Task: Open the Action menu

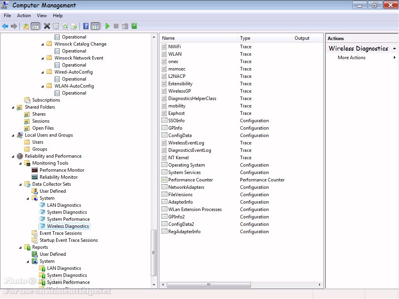Action: 24,16
